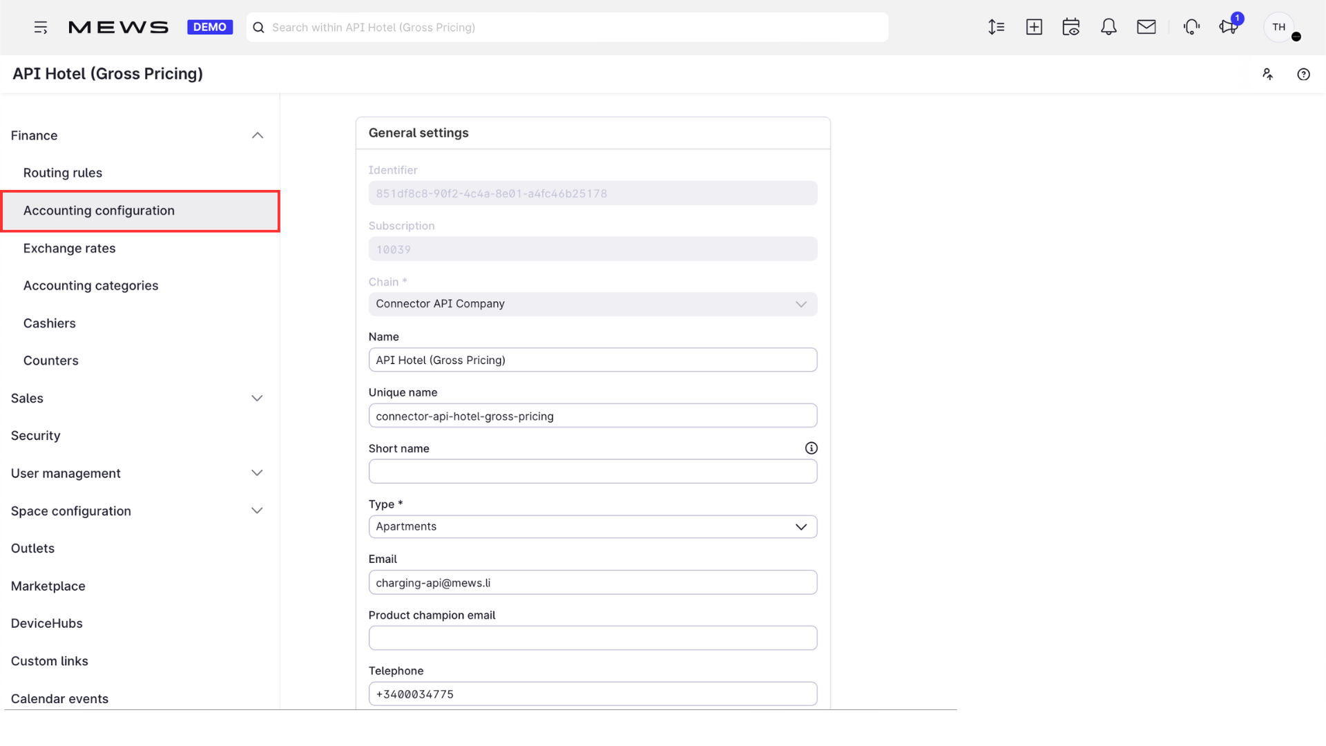Expand the Space configuration chevron
The height and width of the screenshot is (746, 1326).
(x=257, y=511)
